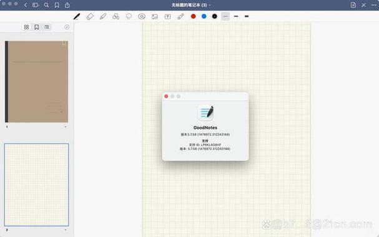Select the Eraser tool

tap(90, 16)
